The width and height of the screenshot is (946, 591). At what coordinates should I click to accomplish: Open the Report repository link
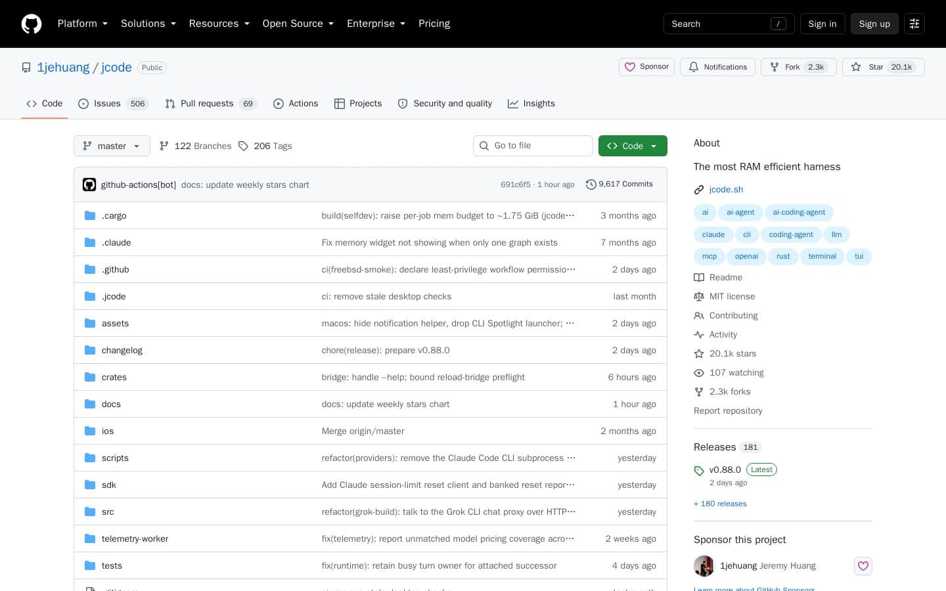728,411
